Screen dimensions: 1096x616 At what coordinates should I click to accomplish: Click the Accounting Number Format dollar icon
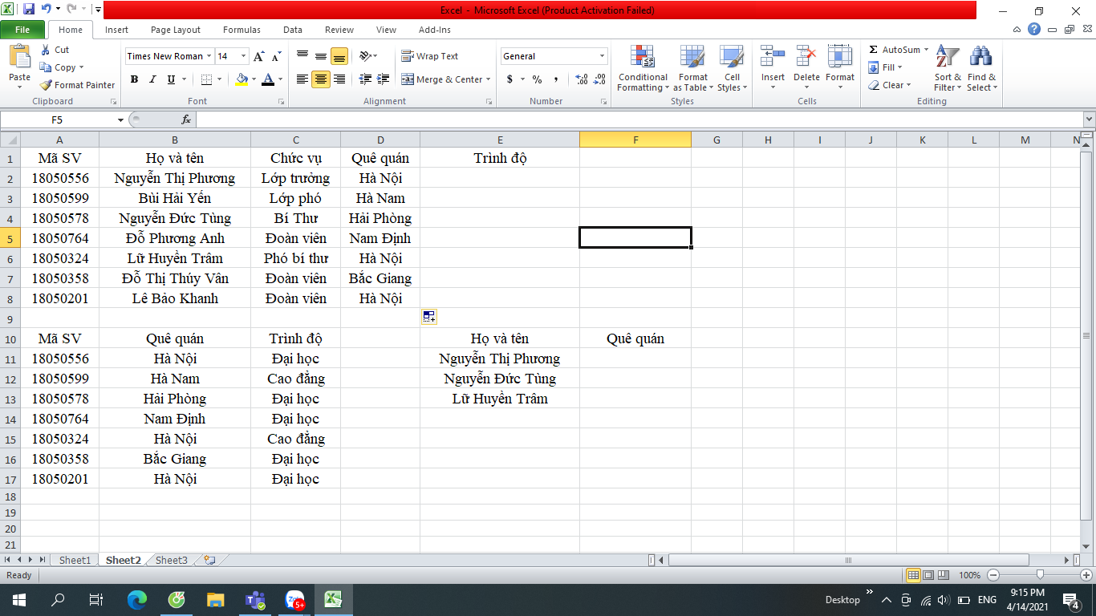click(x=509, y=79)
